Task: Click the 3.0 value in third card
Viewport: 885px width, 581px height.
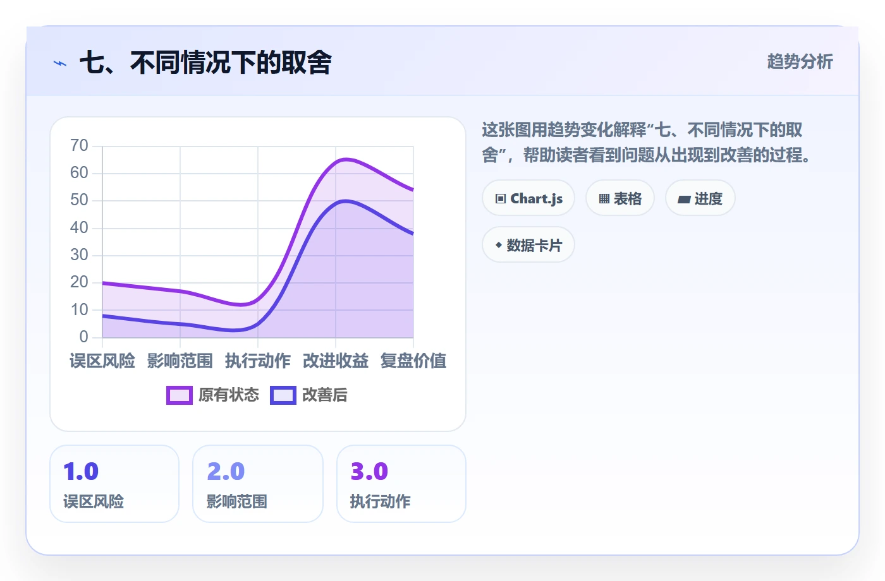Action: pyautogui.click(x=369, y=472)
